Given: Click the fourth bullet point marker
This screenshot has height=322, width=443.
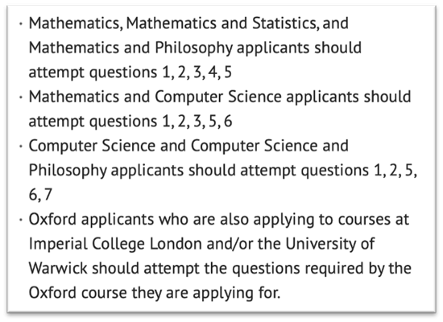Looking at the screenshot, I should (21, 220).
